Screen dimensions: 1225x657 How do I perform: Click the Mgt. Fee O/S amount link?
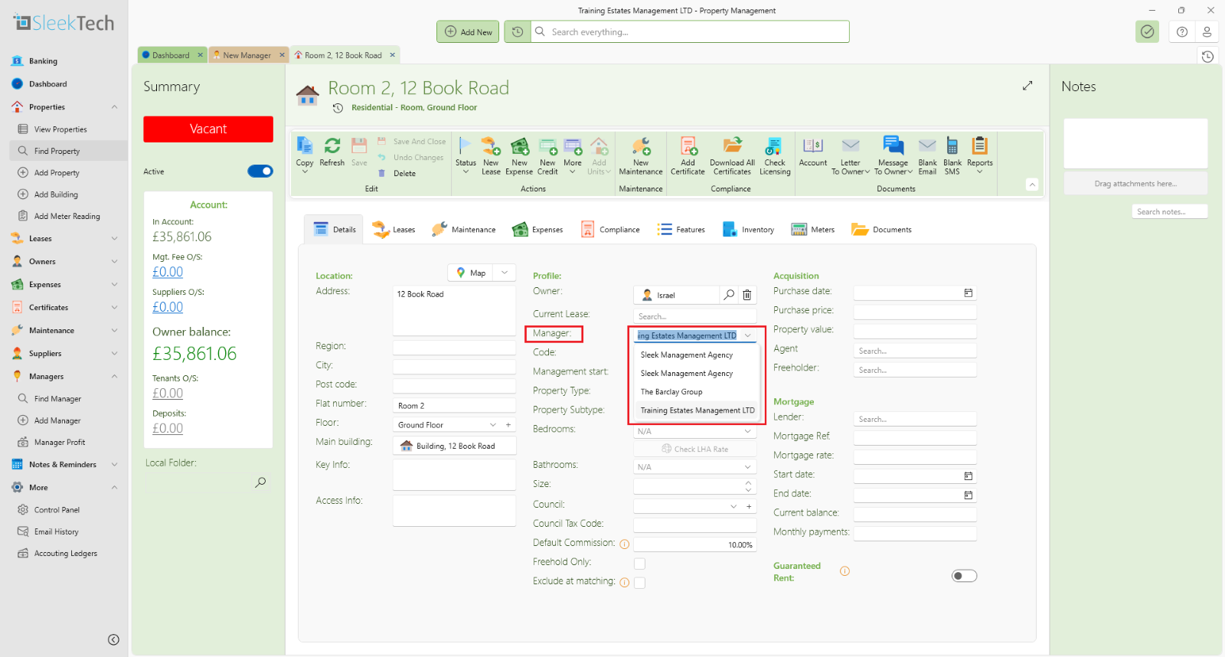[168, 272]
